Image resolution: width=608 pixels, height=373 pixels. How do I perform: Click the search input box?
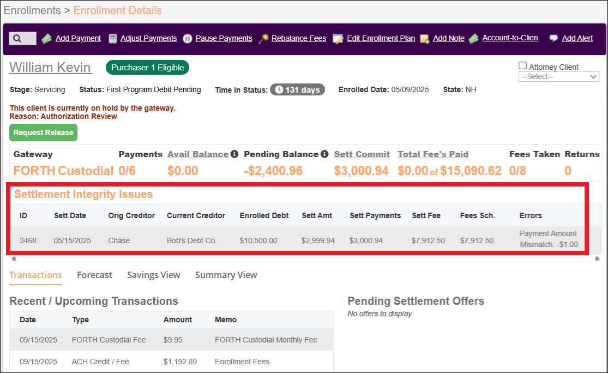point(22,38)
